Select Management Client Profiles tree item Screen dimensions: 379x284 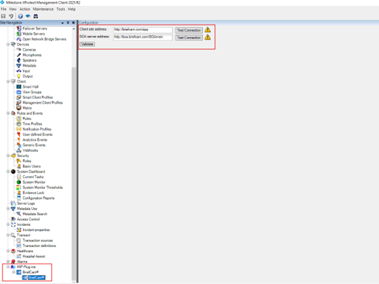coord(43,103)
